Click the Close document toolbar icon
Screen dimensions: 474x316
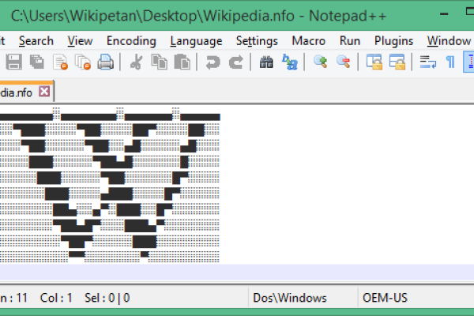pyautogui.click(x=60, y=62)
